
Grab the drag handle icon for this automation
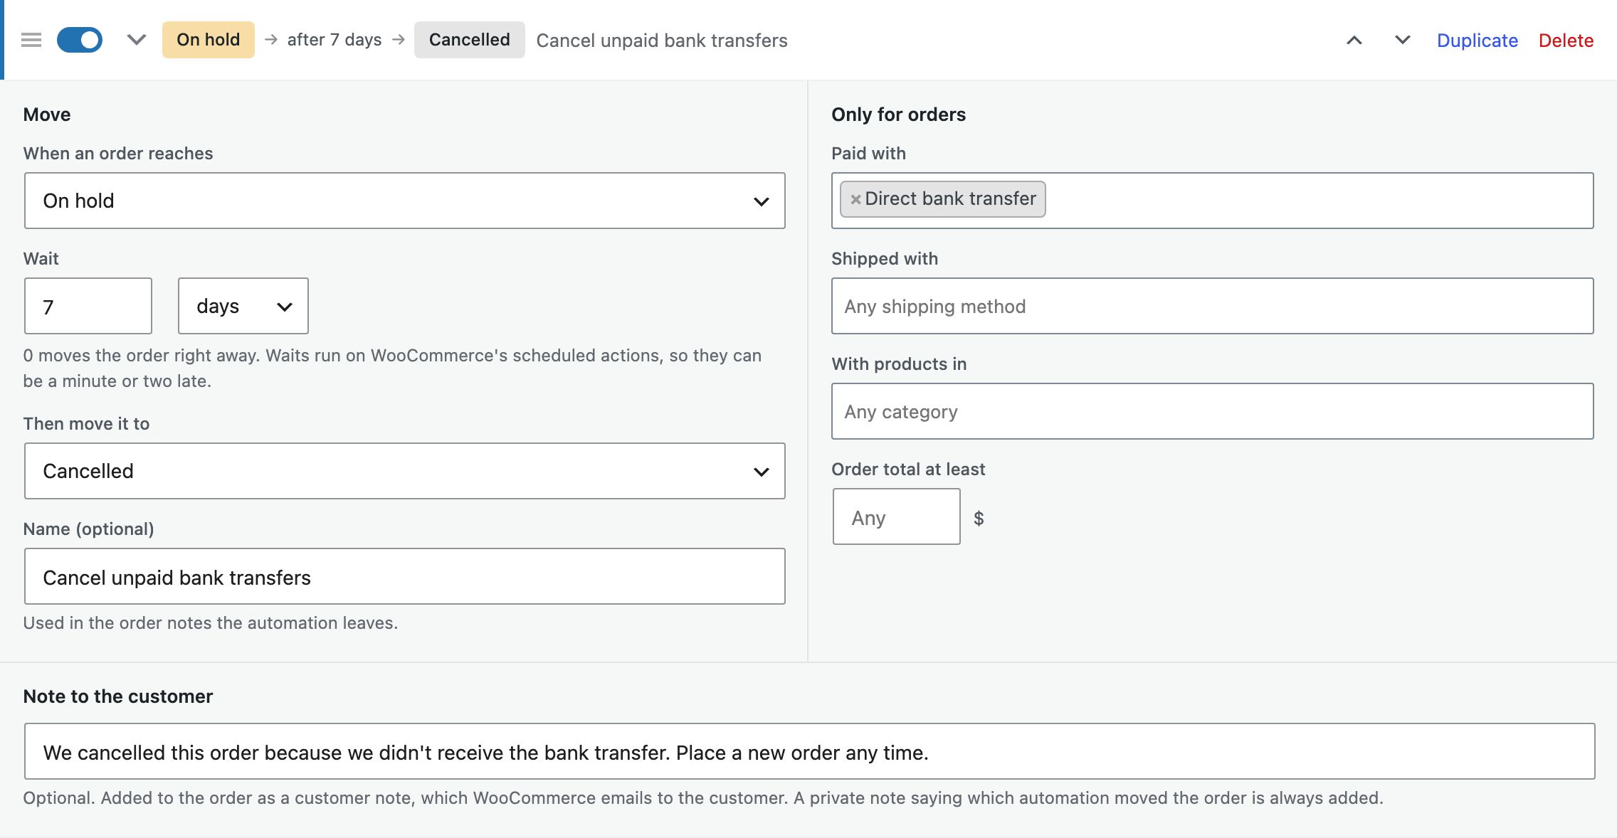click(x=31, y=40)
